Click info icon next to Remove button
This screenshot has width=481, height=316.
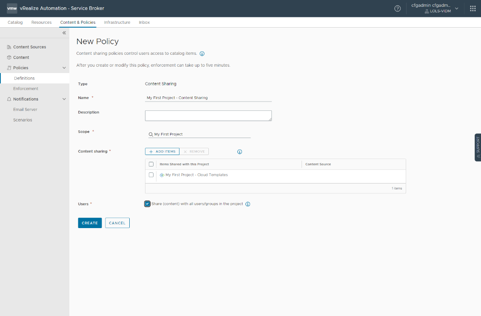tap(239, 152)
